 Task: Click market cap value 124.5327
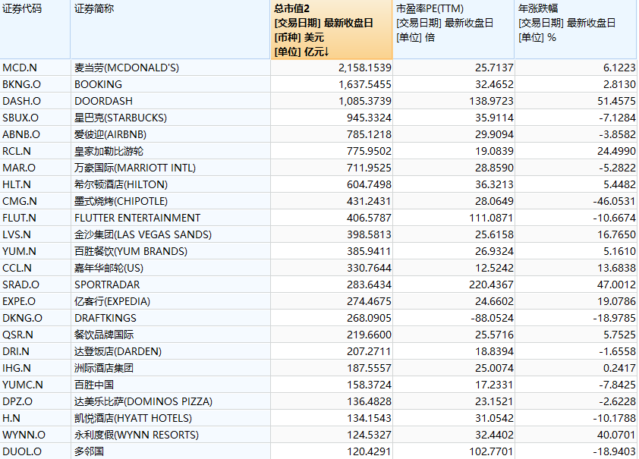pos(370,435)
